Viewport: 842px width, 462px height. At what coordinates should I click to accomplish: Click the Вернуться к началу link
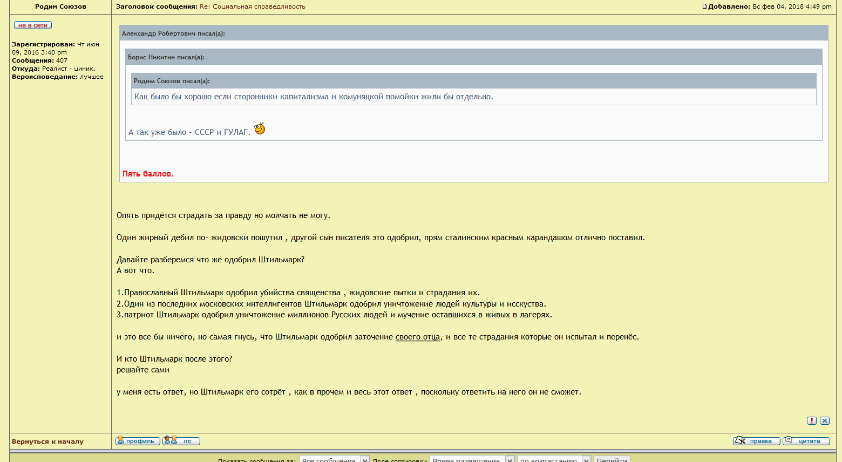tap(47, 441)
